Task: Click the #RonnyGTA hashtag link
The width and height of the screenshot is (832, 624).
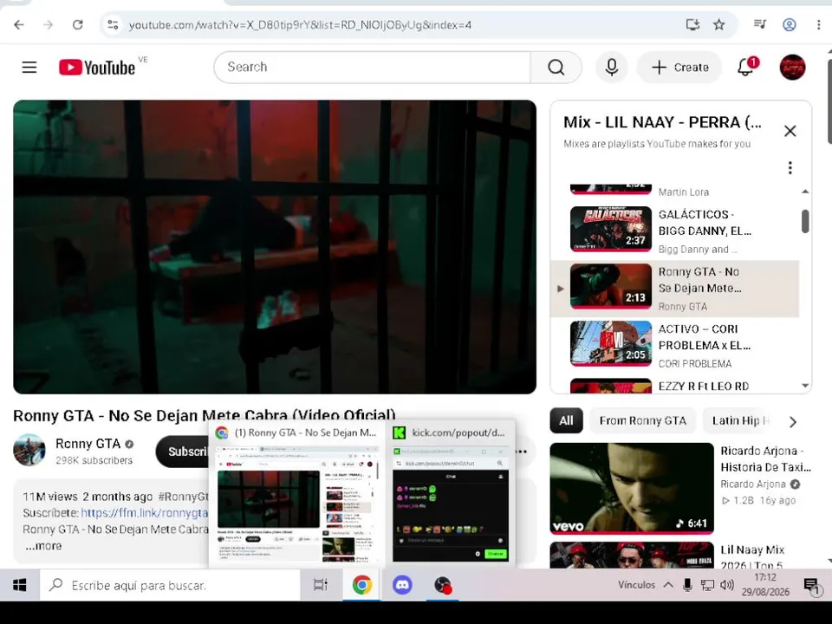Action: coord(184,497)
